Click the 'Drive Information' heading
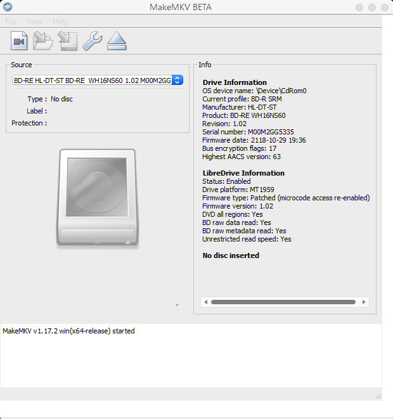This screenshot has height=419, width=393. 235,82
